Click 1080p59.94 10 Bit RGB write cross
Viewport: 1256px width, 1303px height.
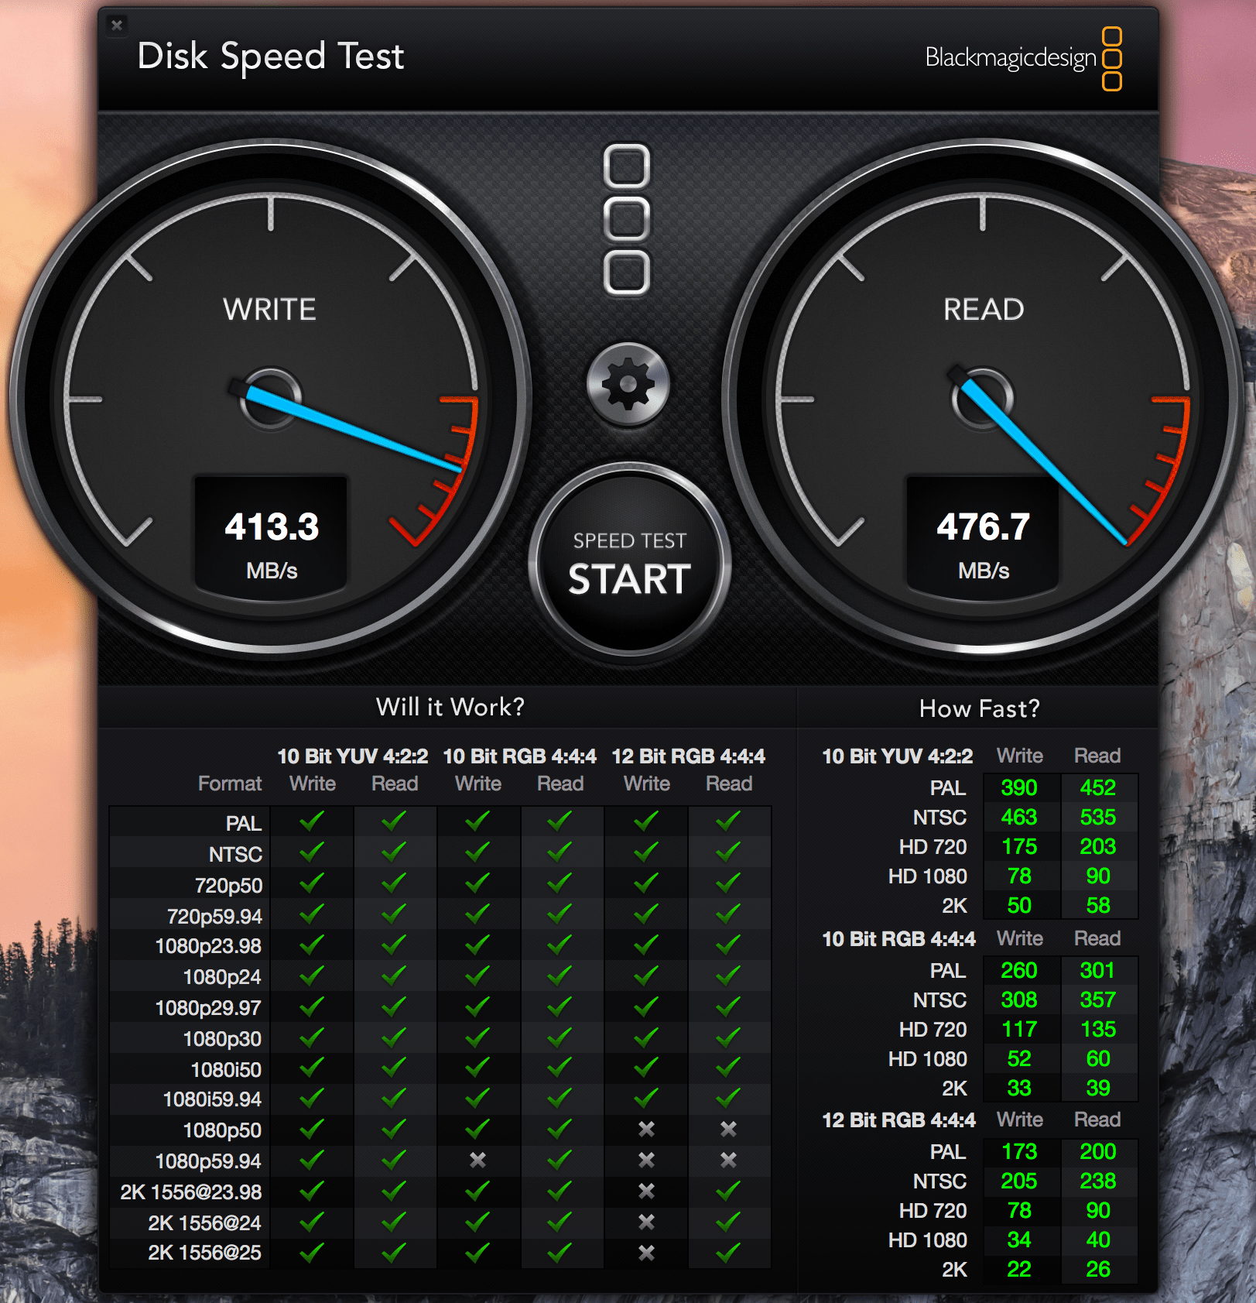[478, 1160]
